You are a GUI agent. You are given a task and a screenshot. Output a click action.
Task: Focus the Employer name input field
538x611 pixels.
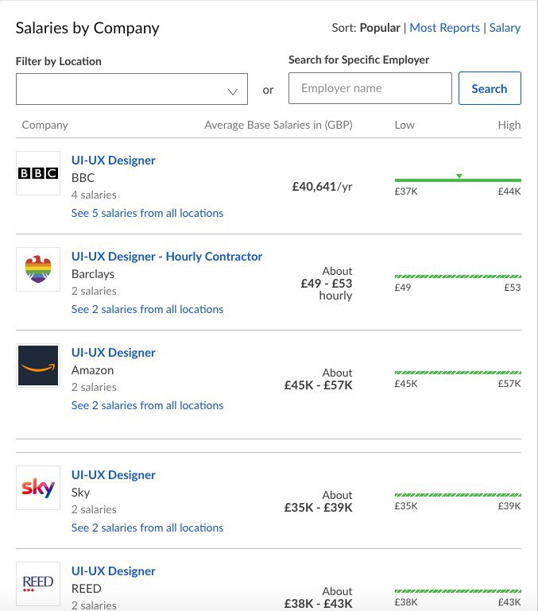[x=370, y=88]
